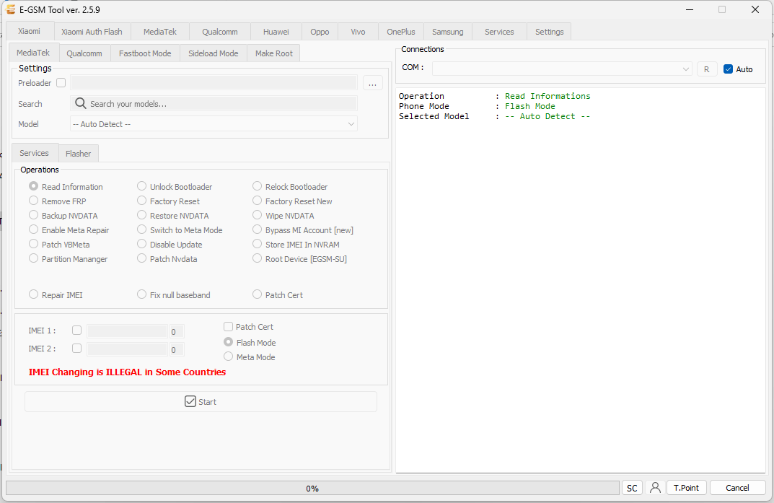
Task: Click the 0% progress bar
Action: (312, 488)
